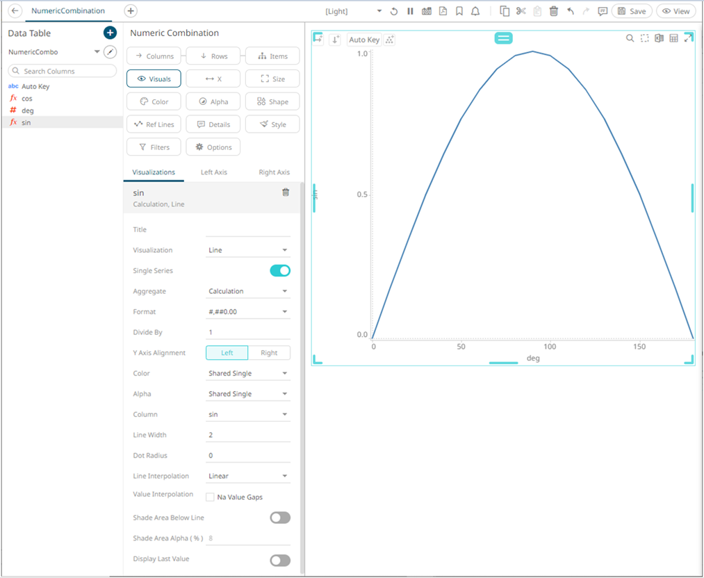Click the Save button
The width and height of the screenshot is (704, 578).
click(x=632, y=11)
